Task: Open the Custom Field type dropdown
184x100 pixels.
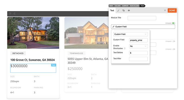Action: [131, 34]
